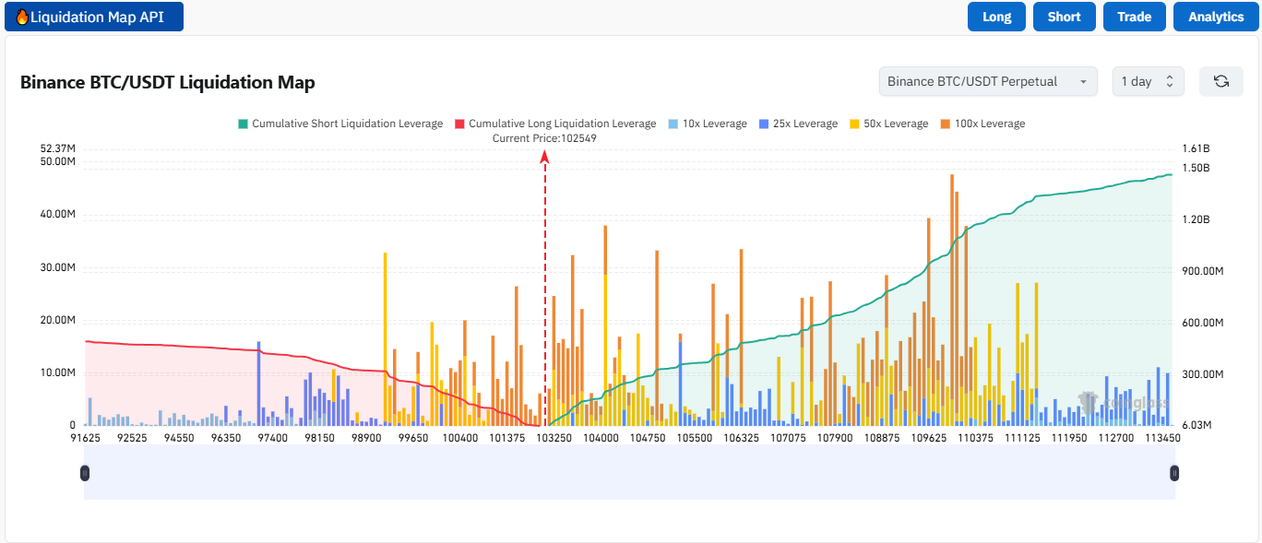Image resolution: width=1262 pixels, height=543 pixels.
Task: Open the Short page
Action: tap(1064, 17)
